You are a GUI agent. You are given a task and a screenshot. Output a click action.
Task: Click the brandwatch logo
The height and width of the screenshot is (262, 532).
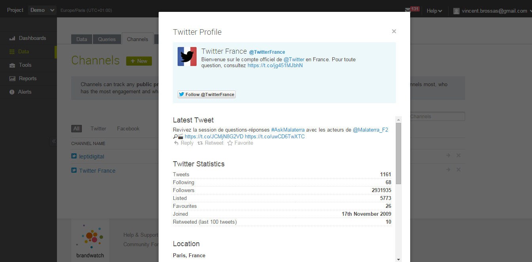coord(90,240)
